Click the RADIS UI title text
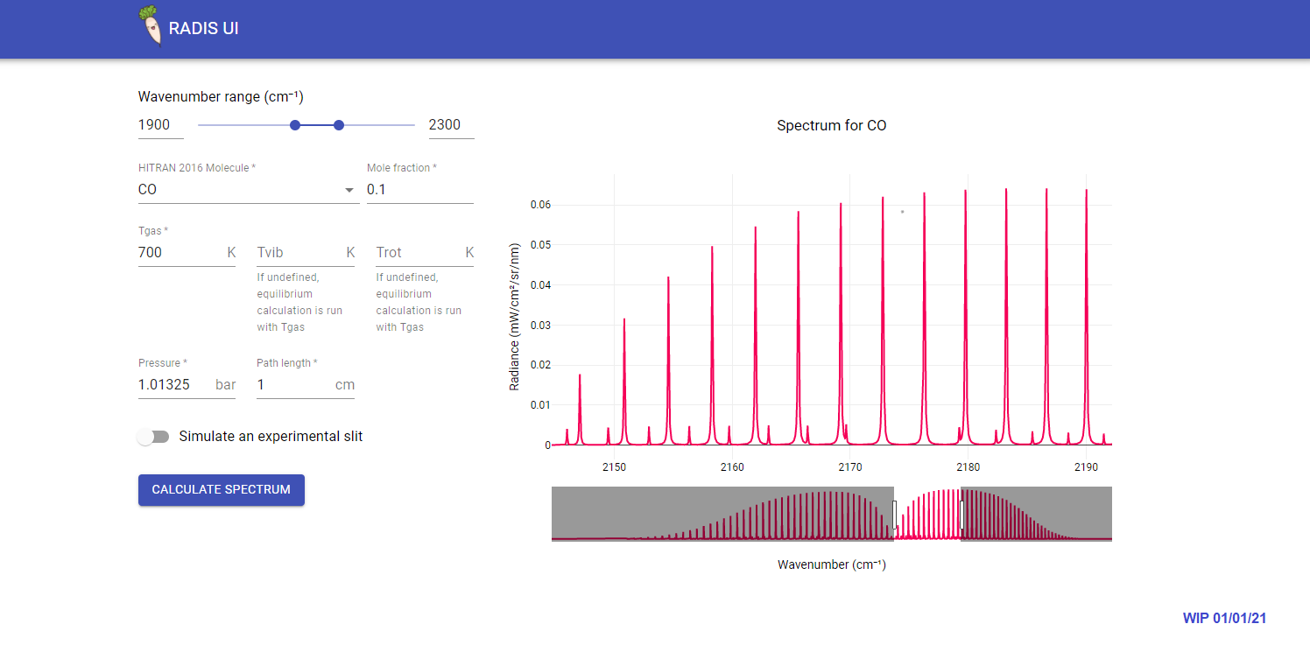Image resolution: width=1310 pixels, height=645 pixels. point(203,29)
